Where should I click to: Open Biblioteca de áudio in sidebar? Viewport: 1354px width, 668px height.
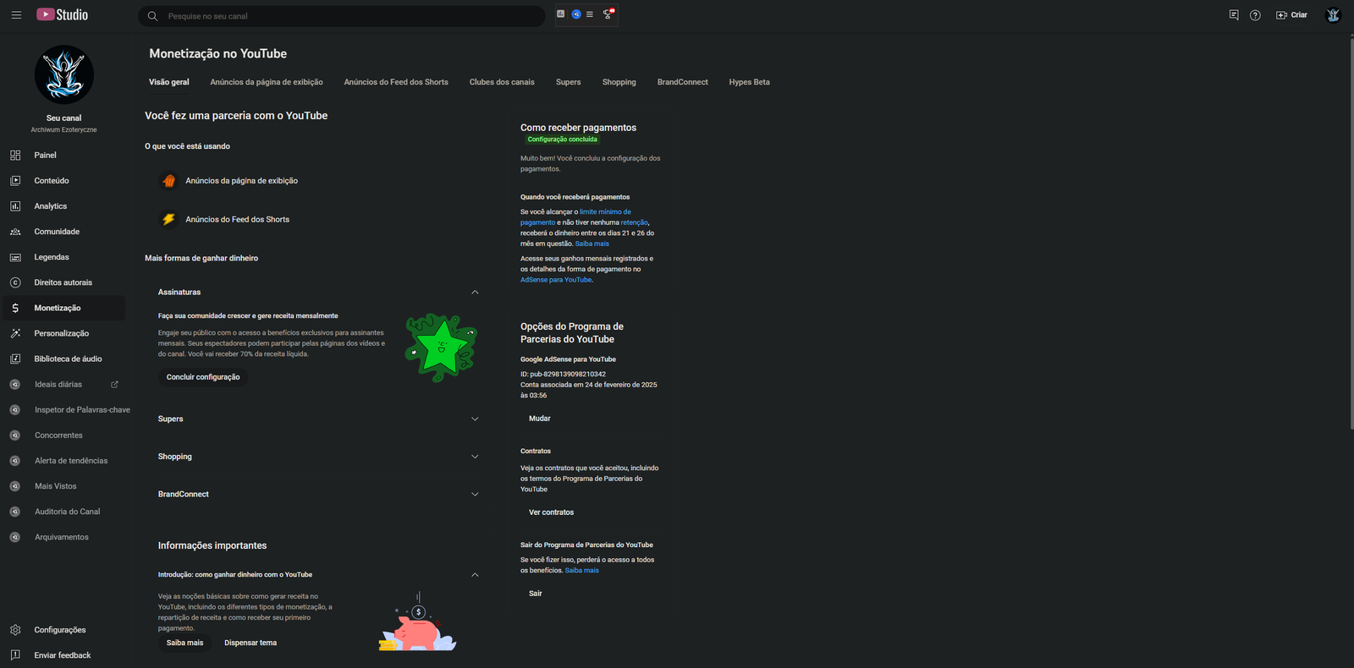coord(64,359)
